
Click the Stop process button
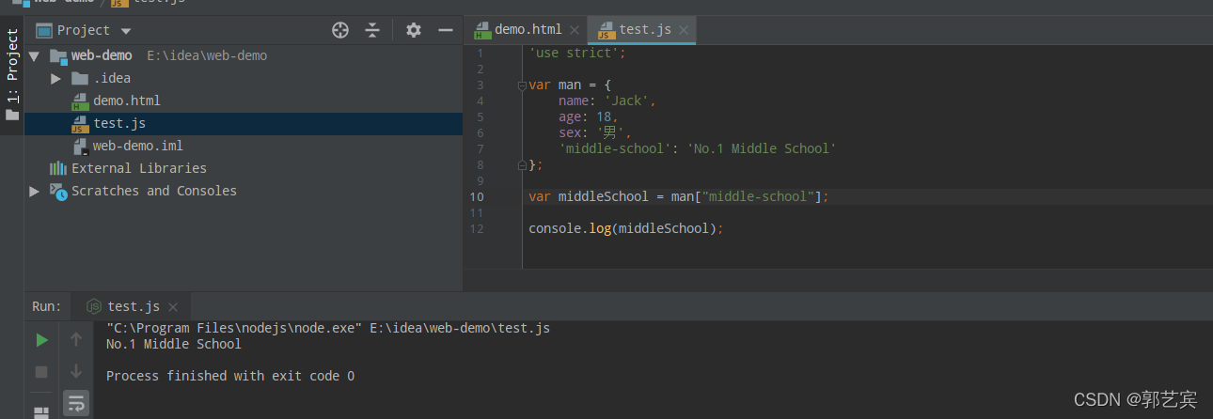click(41, 372)
